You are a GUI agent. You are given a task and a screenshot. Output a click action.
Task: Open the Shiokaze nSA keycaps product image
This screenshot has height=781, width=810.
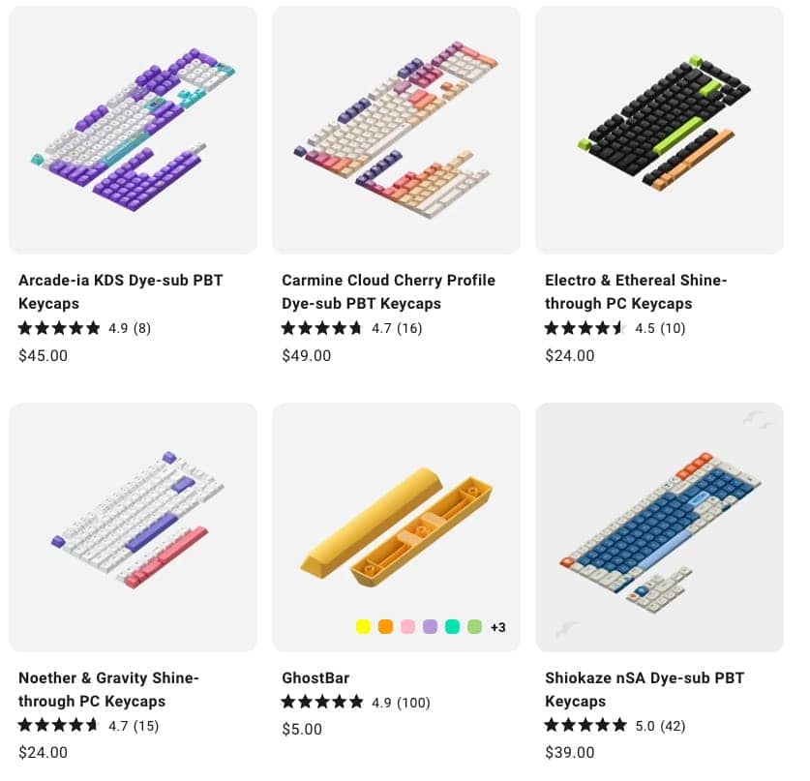tap(659, 526)
